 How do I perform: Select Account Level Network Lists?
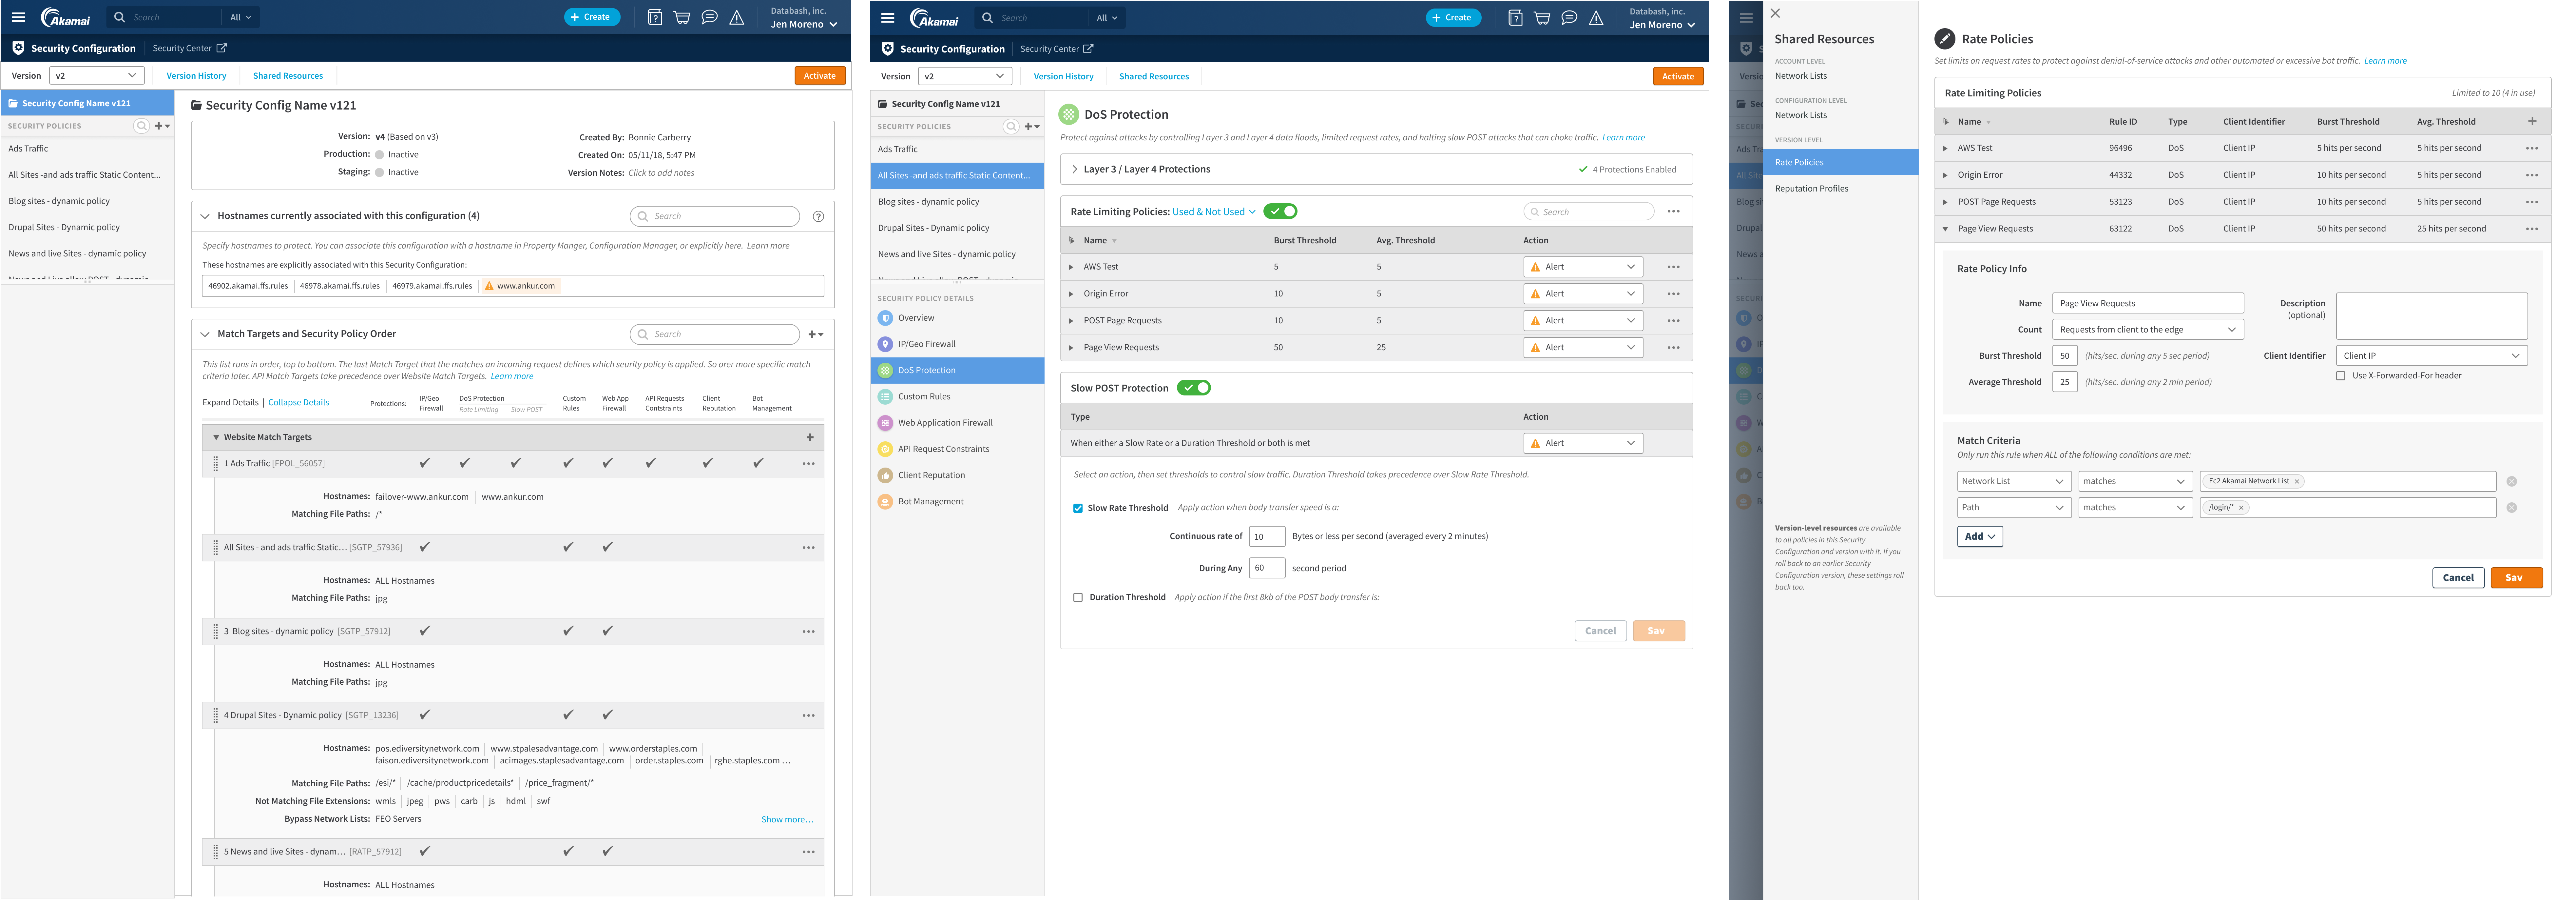(1801, 76)
